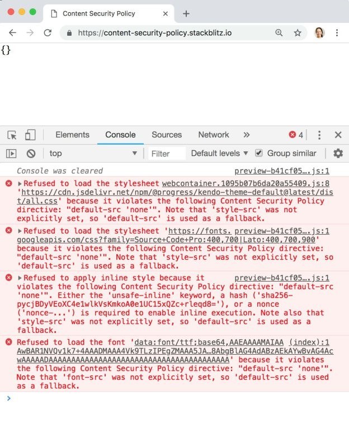This screenshot has height=424, width=349.
Task: Toggle the Group similar checkbox
Action: pyautogui.click(x=258, y=153)
